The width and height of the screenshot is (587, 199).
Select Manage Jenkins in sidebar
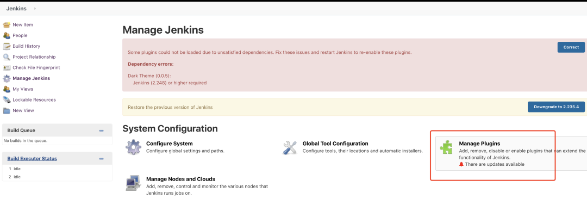[31, 78]
